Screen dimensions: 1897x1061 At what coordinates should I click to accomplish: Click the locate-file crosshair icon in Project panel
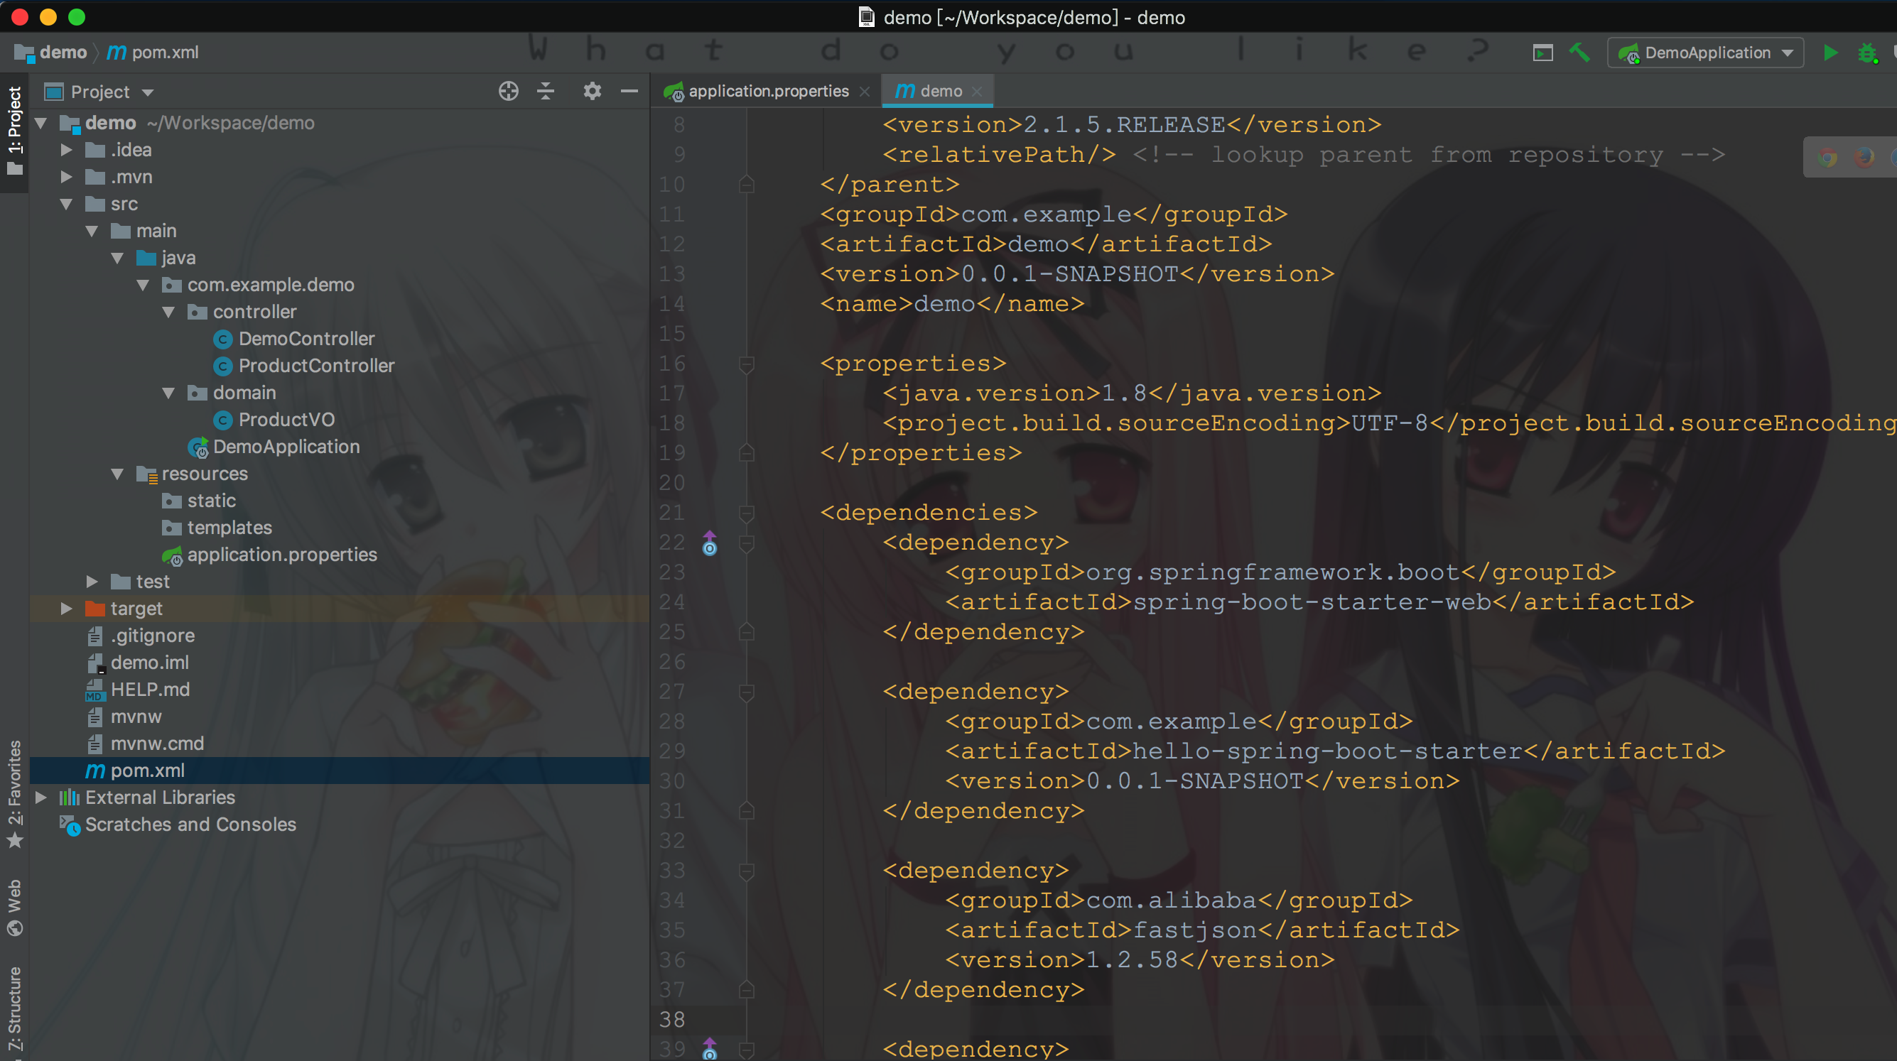508,92
